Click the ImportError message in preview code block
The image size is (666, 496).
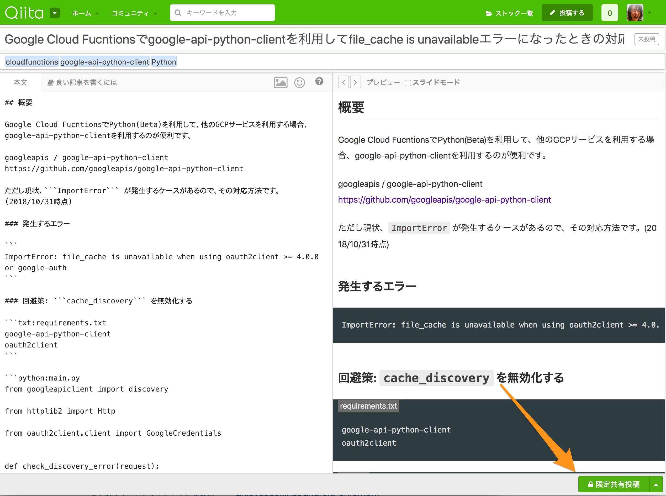[500, 325]
